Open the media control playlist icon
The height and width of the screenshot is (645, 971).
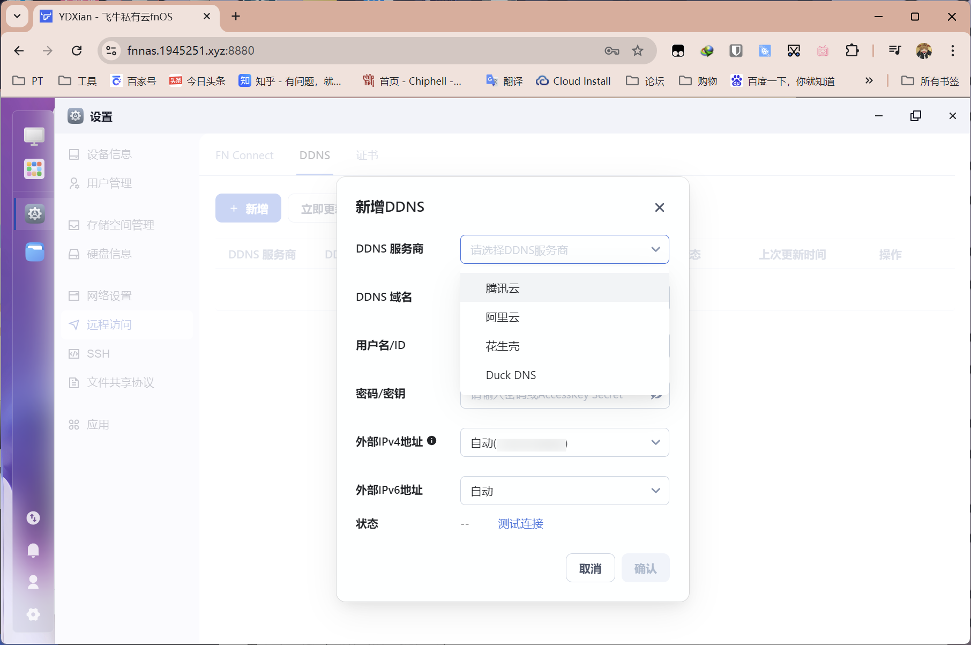[894, 50]
